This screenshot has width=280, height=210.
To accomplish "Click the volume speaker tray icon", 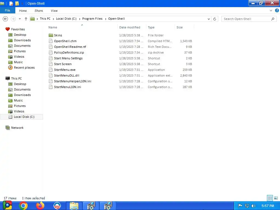I will tap(253, 206).
